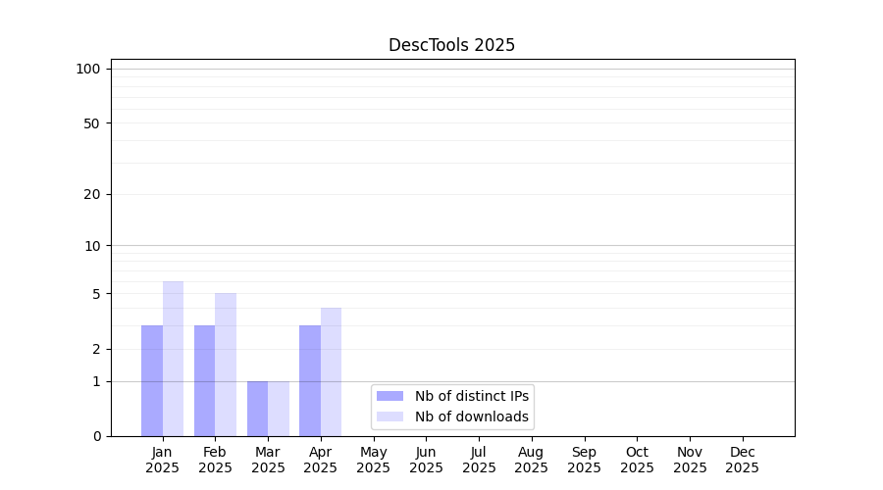
Task: Pick the April distinct IPs bar
Action: point(310,380)
